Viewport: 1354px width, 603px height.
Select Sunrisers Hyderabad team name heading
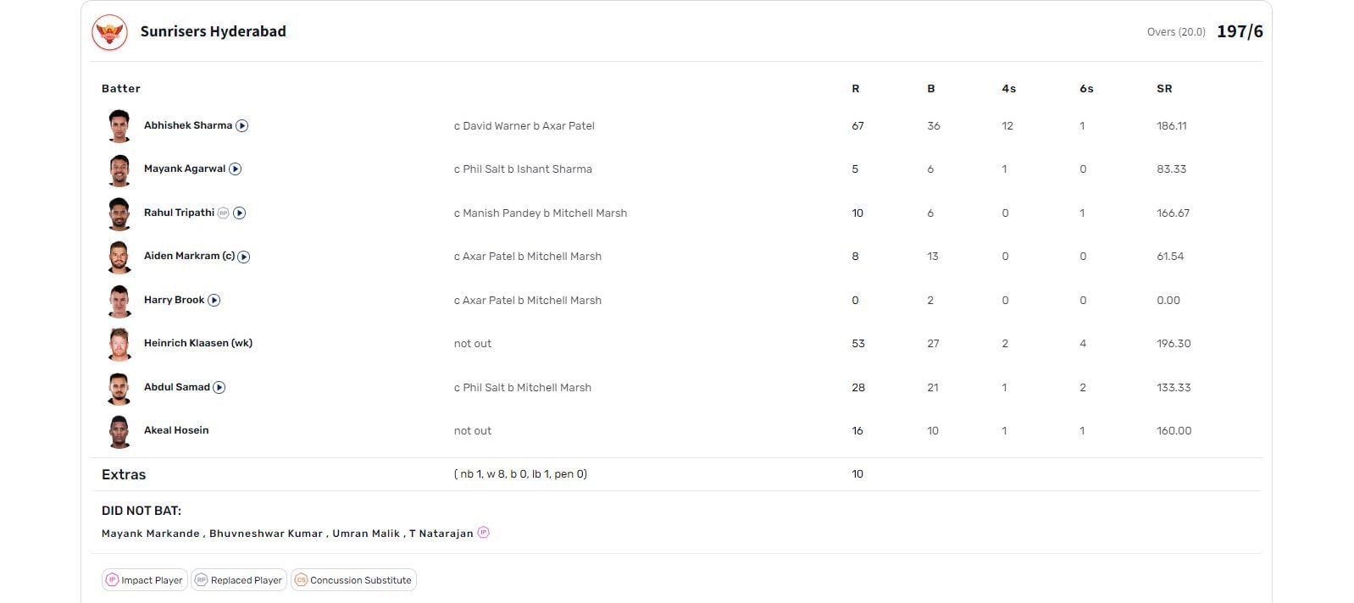click(x=214, y=31)
